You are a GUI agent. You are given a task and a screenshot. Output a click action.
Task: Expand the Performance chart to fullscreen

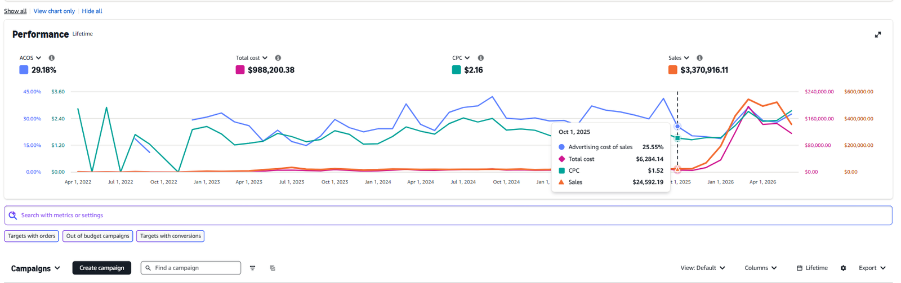pos(877,35)
